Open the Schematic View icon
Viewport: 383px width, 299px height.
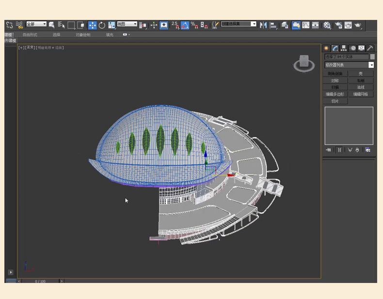click(315, 25)
